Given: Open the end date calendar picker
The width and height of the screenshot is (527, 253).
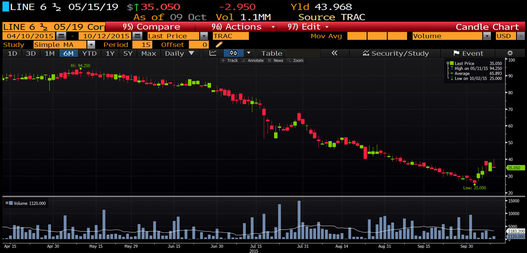Looking at the screenshot, I should click(137, 36).
